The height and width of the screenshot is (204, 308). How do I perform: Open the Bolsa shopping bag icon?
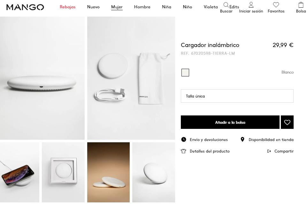[301, 5]
